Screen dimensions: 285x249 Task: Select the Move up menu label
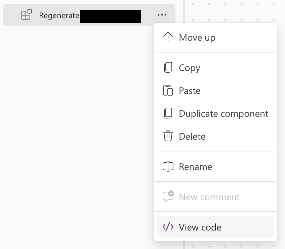coord(197,38)
